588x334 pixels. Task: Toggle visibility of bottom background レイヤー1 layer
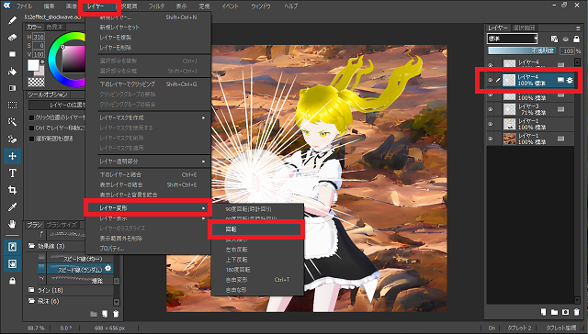pyautogui.click(x=490, y=139)
